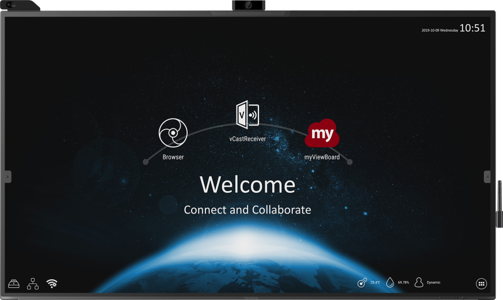Image resolution: width=503 pixels, height=300 pixels.
Task: Open the Browser app icon
Action: pos(173,134)
